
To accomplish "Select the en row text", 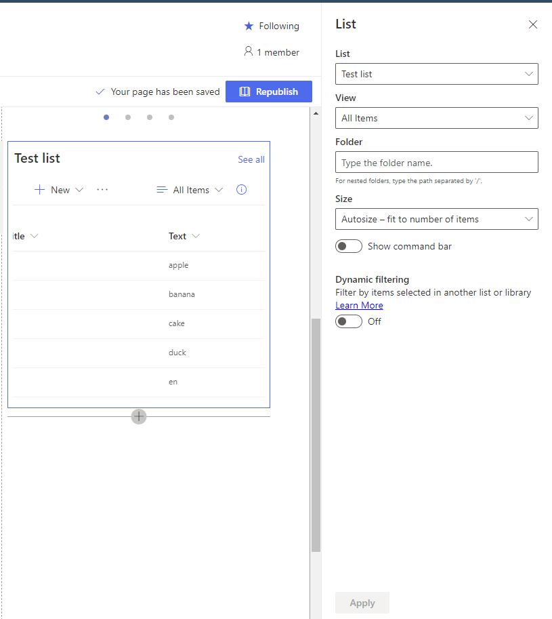I will 173,382.
